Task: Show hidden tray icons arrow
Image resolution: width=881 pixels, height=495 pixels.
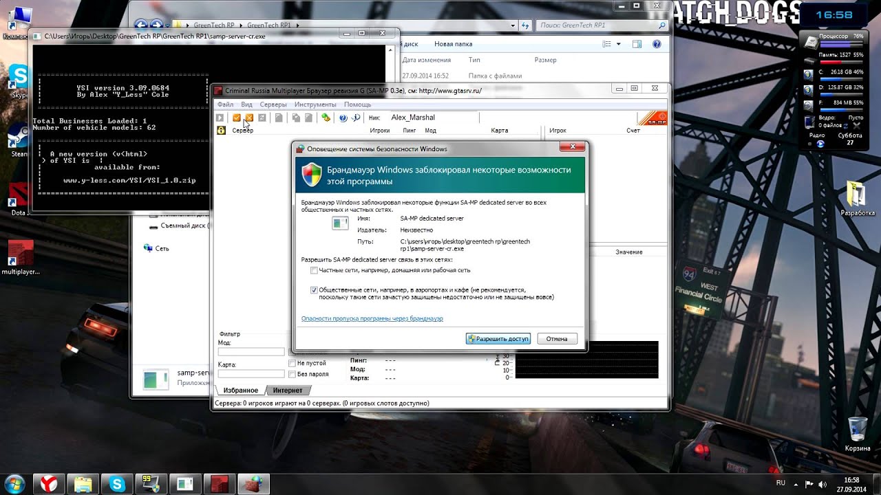Action: click(x=796, y=484)
